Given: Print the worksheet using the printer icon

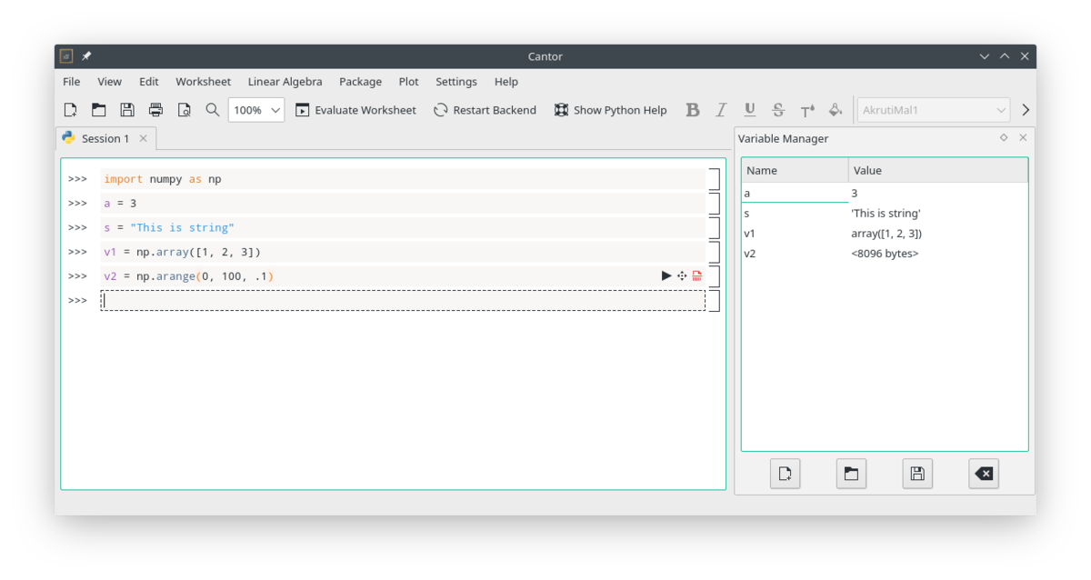Looking at the screenshot, I should (155, 110).
